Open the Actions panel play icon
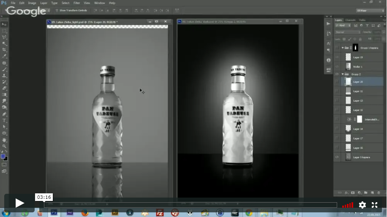387x217 pixels. coord(328,24)
